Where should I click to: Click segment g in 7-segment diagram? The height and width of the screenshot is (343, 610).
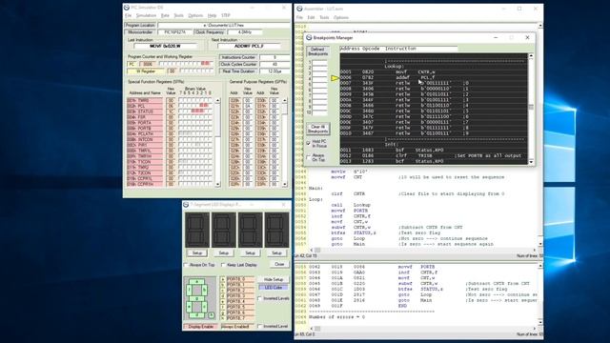[197, 298]
